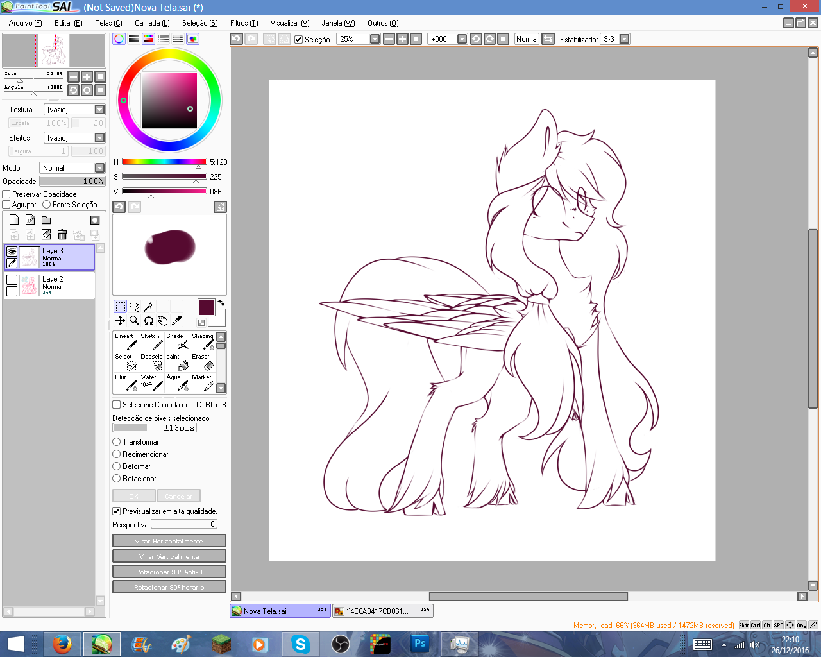Screen dimensions: 821x657
Task: Enable Preservar Opacidade
Action: pos(6,194)
